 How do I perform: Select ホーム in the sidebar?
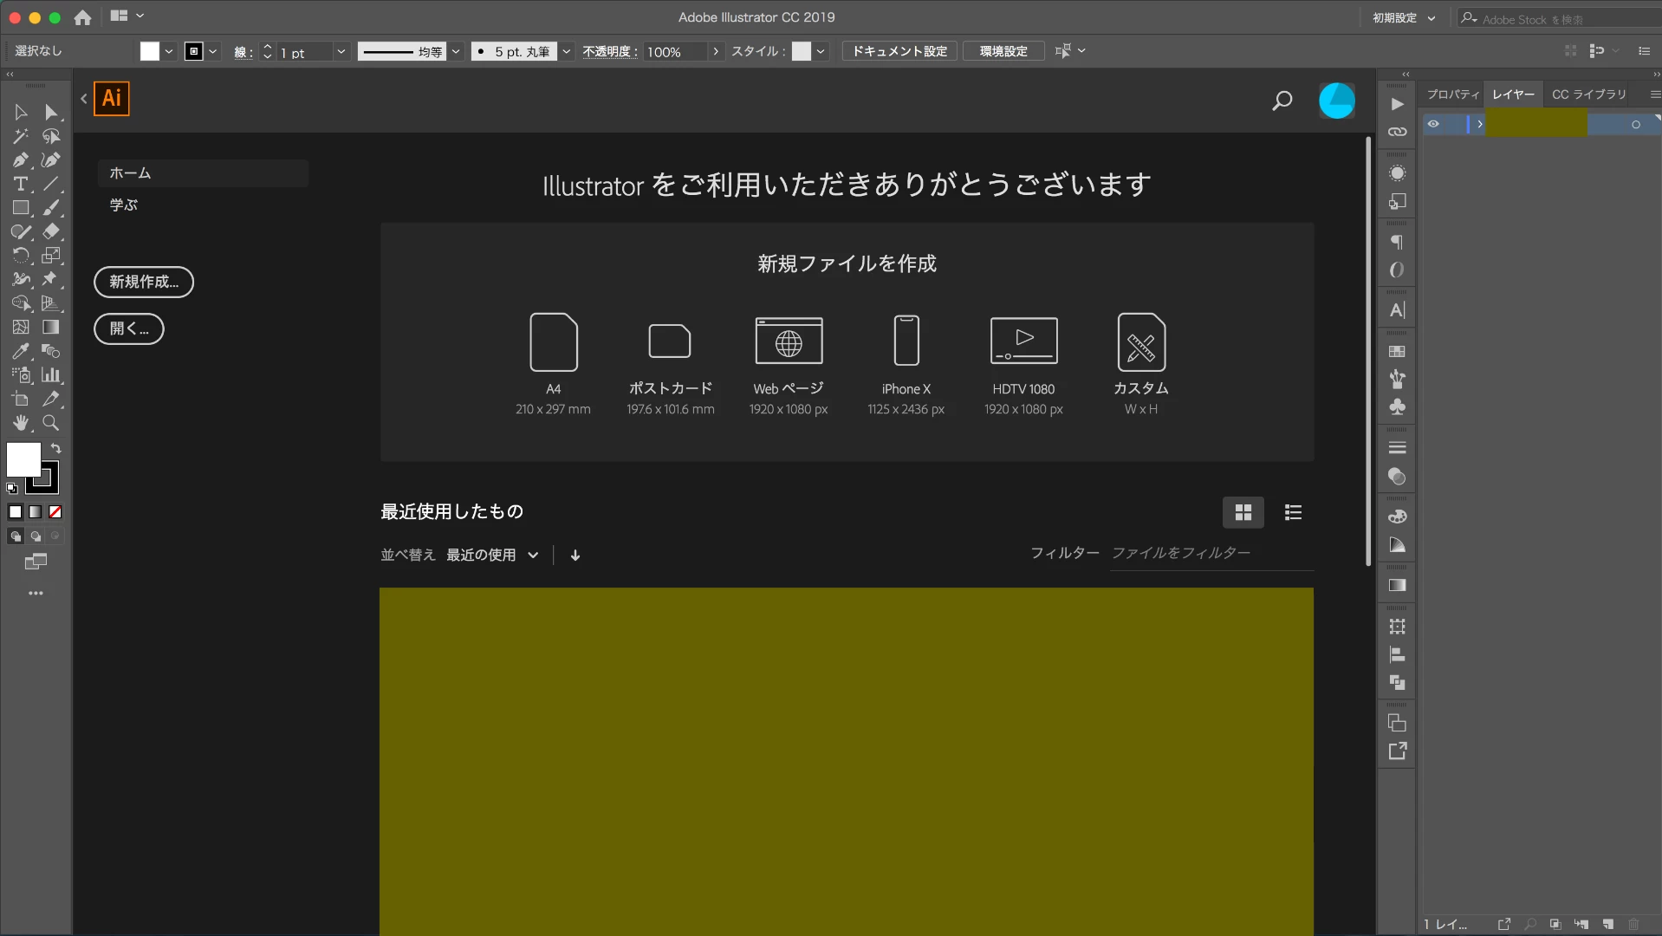point(204,173)
